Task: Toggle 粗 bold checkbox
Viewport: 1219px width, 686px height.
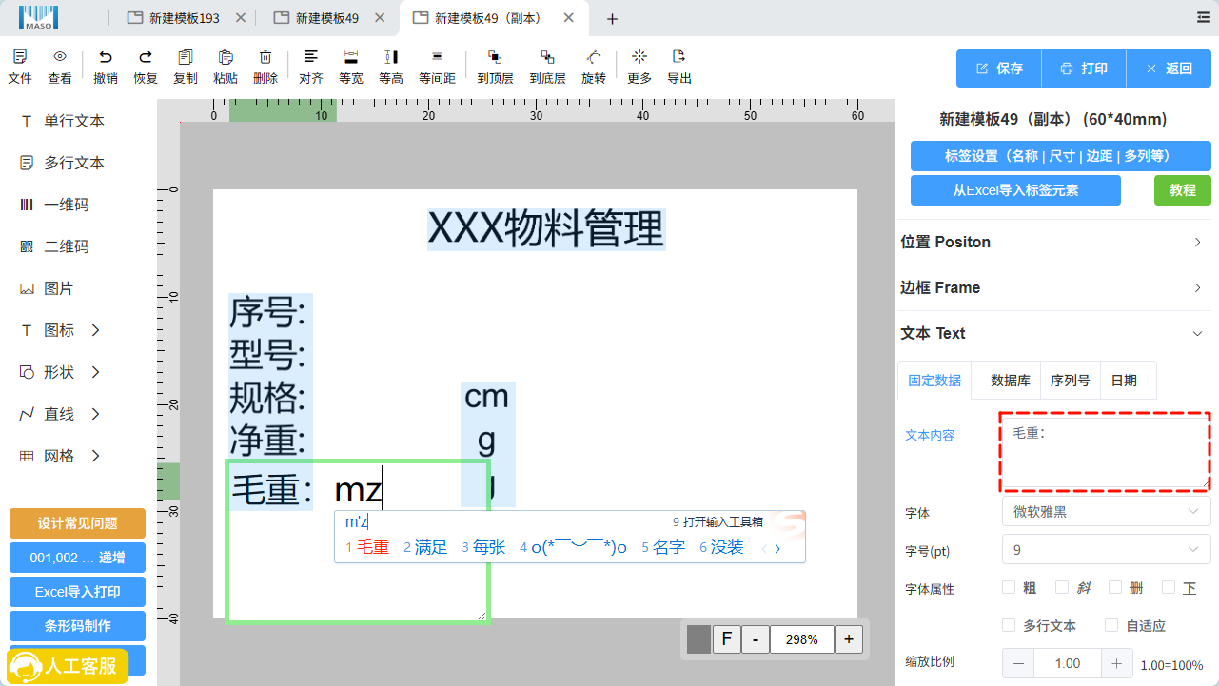Action: [x=1009, y=587]
